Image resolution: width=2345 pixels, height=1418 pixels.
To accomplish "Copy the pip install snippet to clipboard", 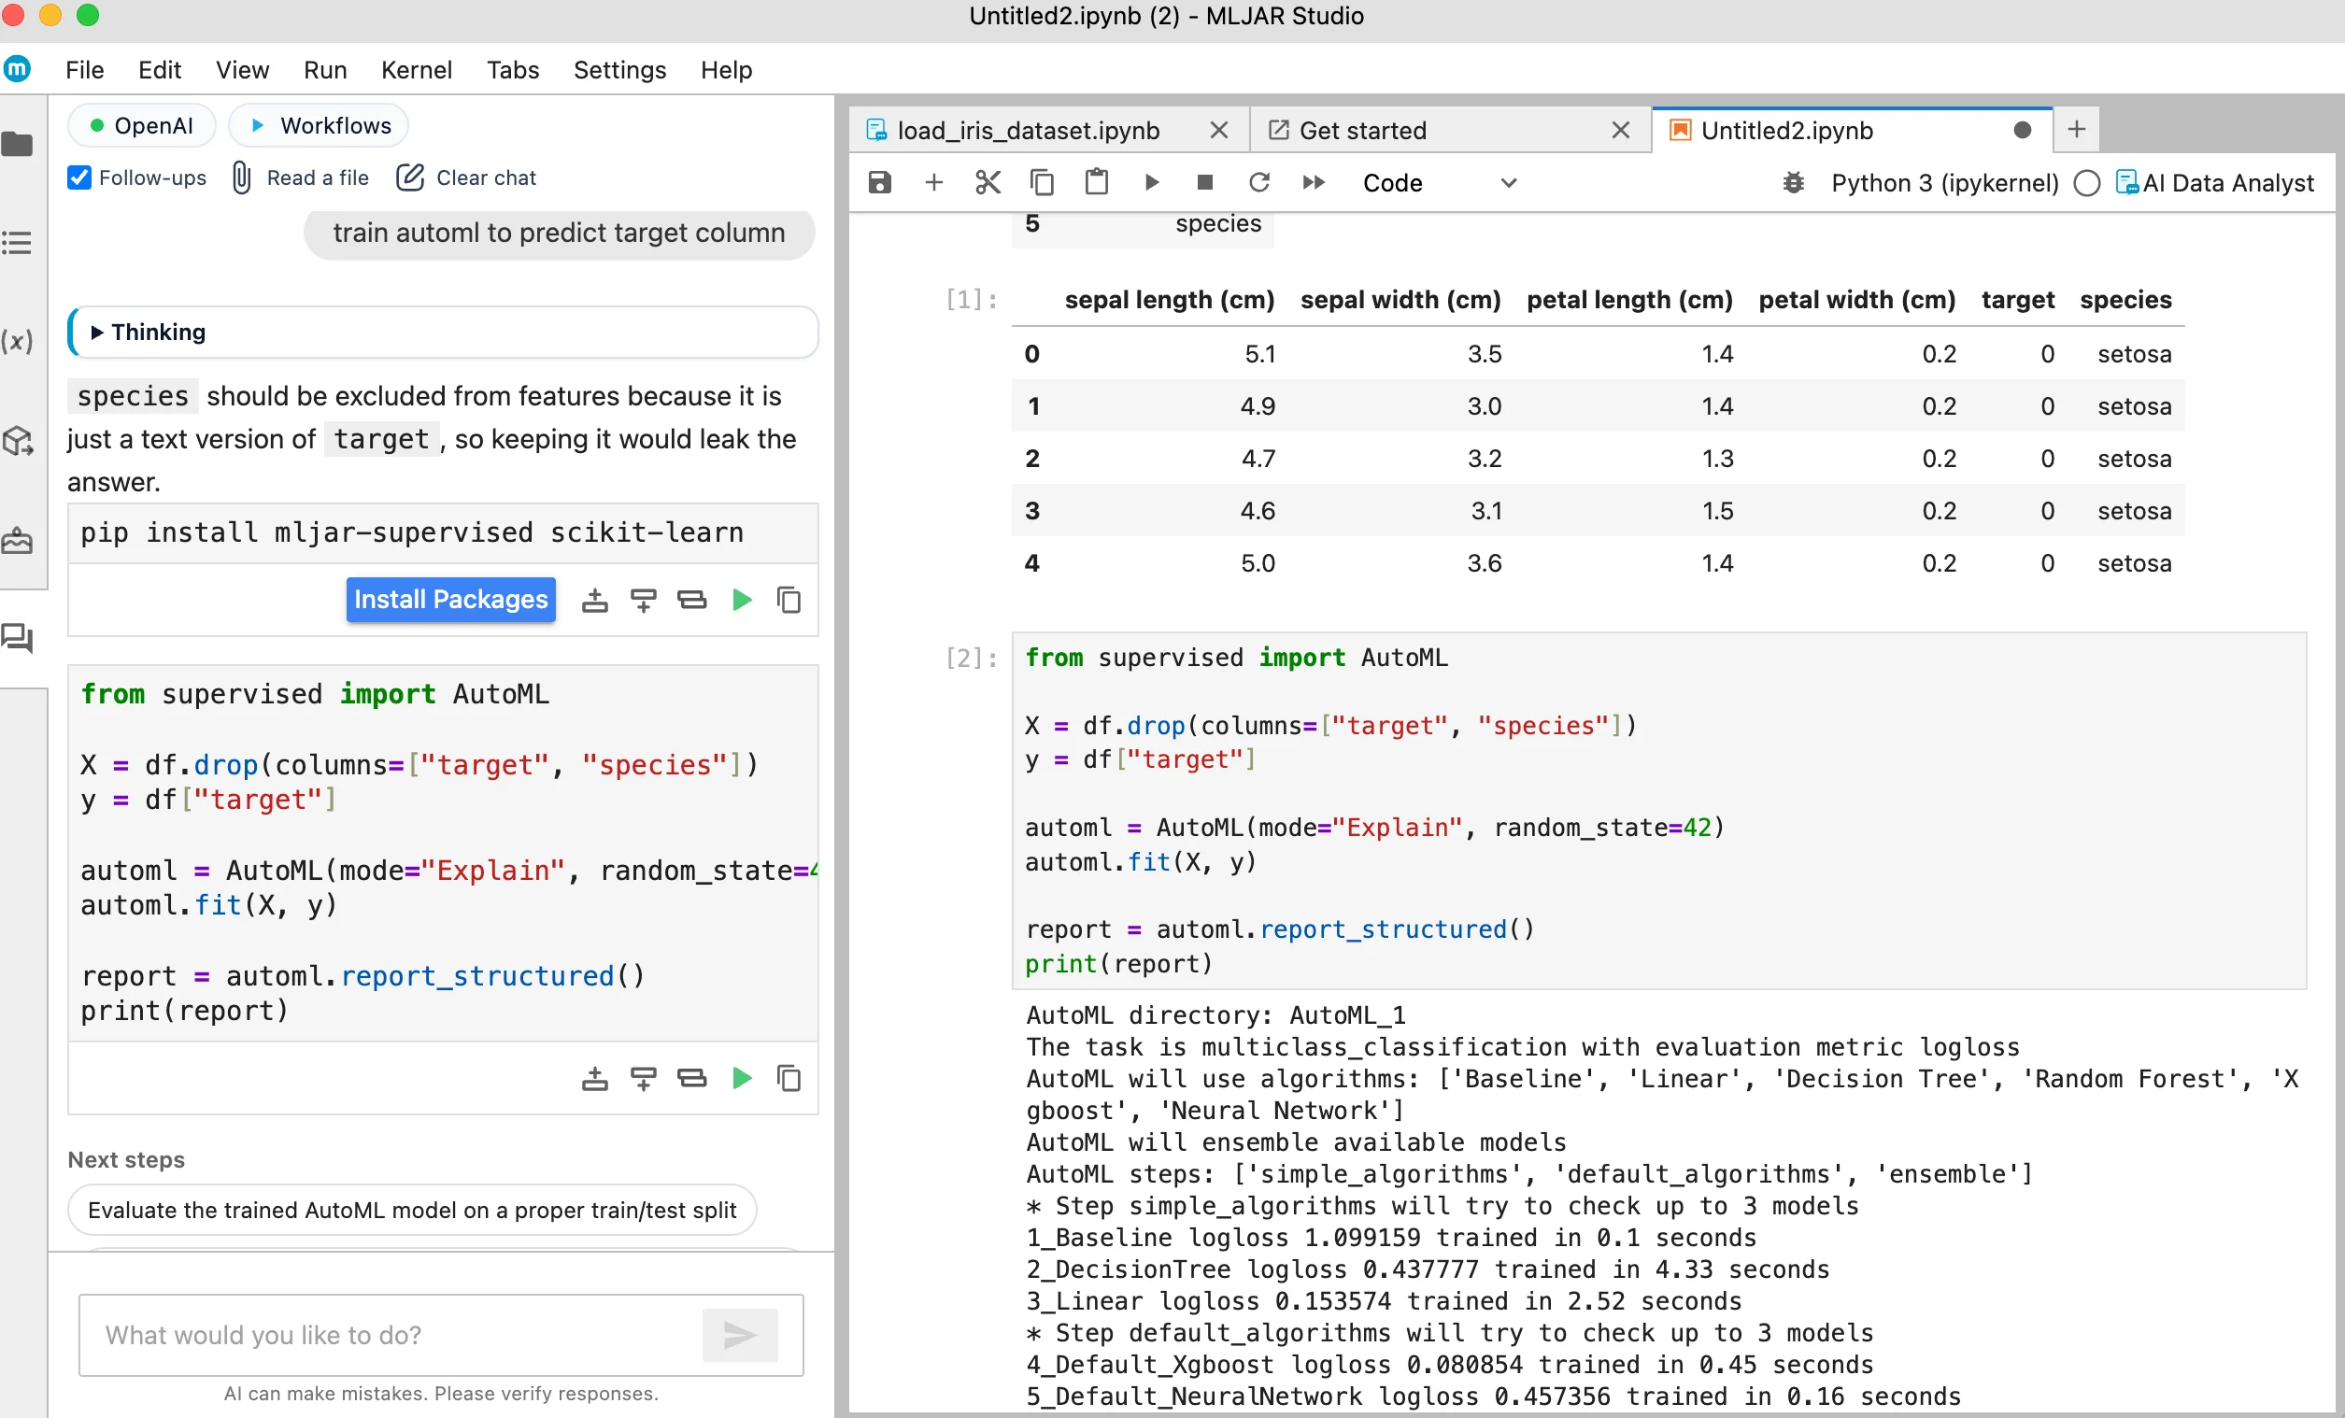I will [789, 601].
